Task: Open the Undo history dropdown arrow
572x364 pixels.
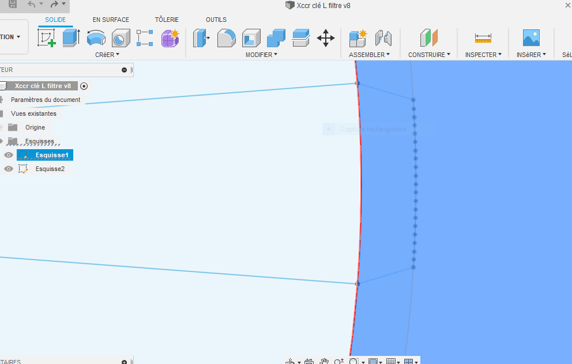Action: [x=41, y=4]
